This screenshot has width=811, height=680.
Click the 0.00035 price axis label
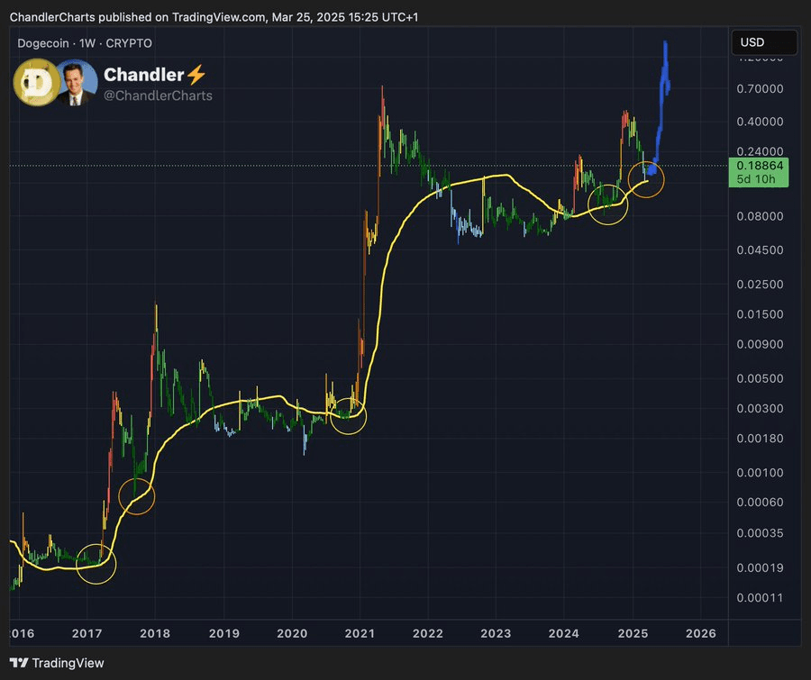point(760,533)
